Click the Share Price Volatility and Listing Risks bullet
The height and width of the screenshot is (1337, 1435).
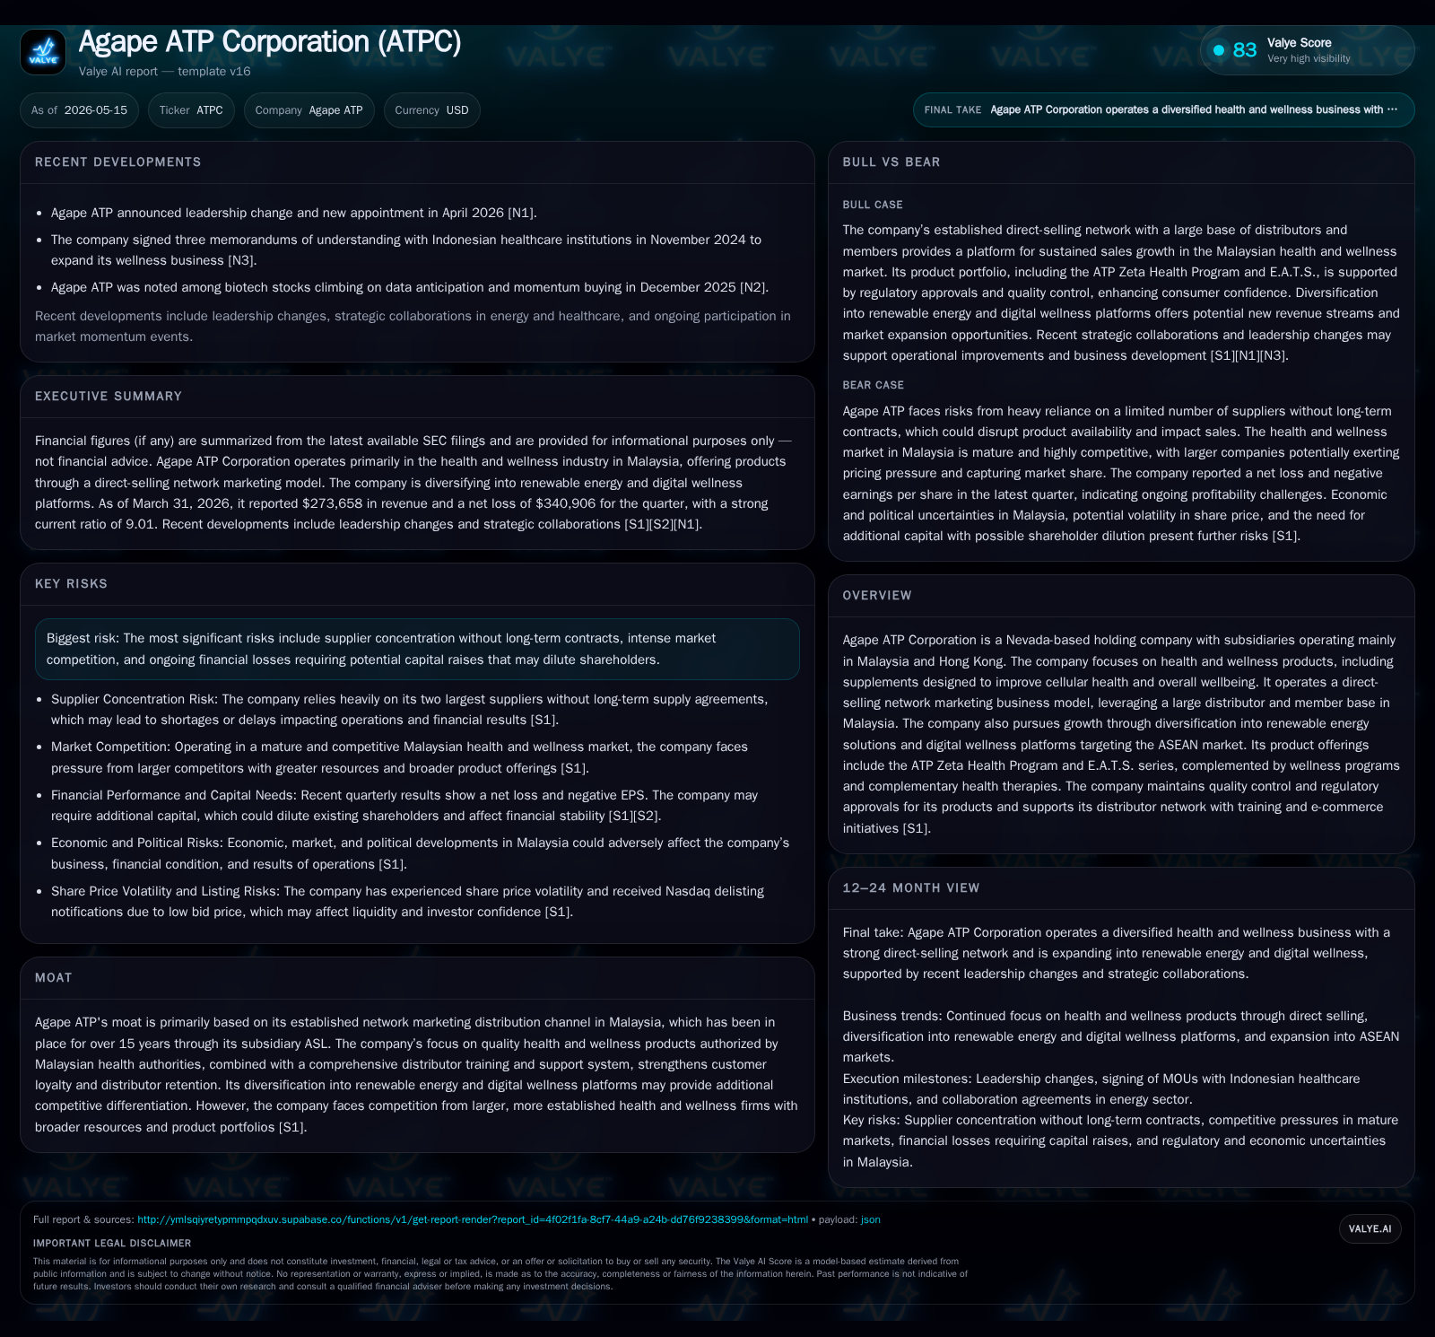pyautogui.click(x=408, y=902)
